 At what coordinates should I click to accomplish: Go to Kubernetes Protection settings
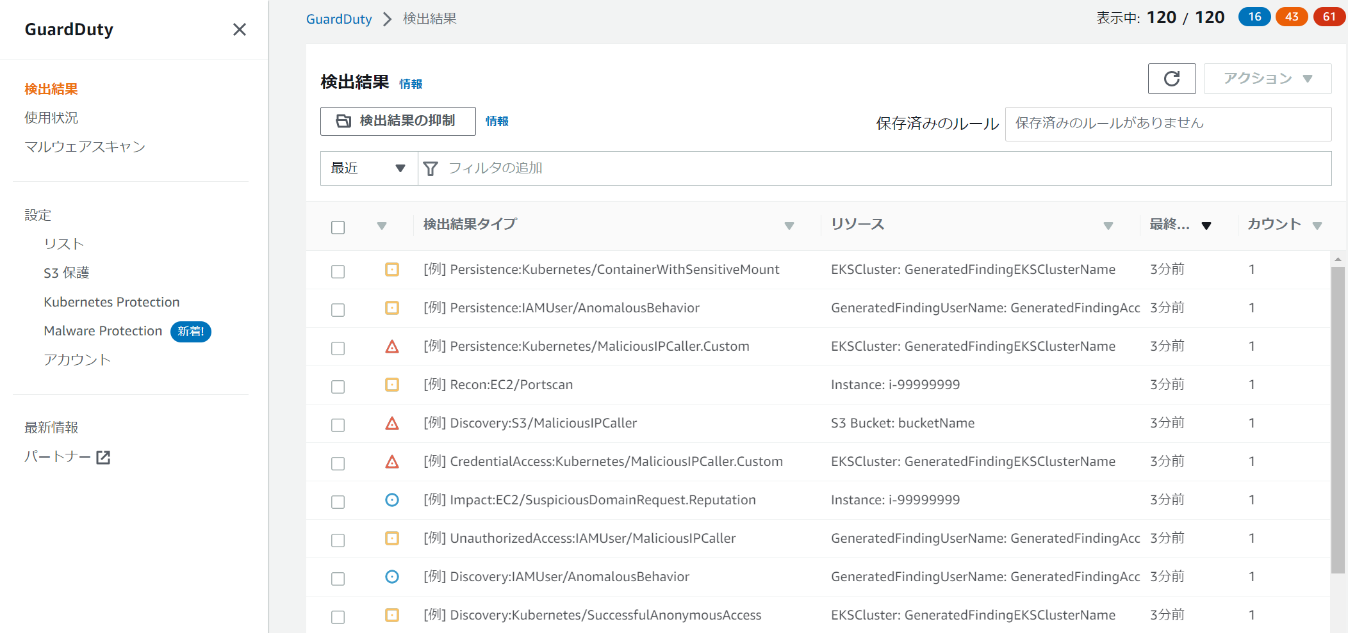(111, 302)
